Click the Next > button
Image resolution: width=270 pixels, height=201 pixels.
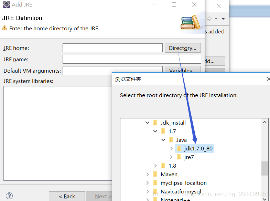pos(99,196)
